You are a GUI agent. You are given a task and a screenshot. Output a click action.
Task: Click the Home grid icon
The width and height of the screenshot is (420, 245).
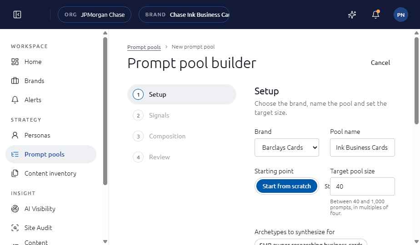[15, 62]
